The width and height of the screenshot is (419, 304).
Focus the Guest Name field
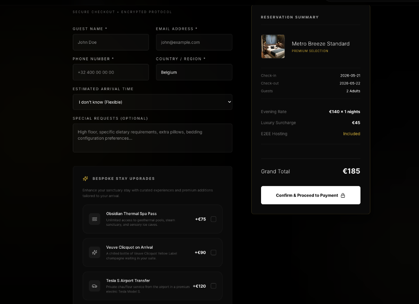tap(111, 42)
